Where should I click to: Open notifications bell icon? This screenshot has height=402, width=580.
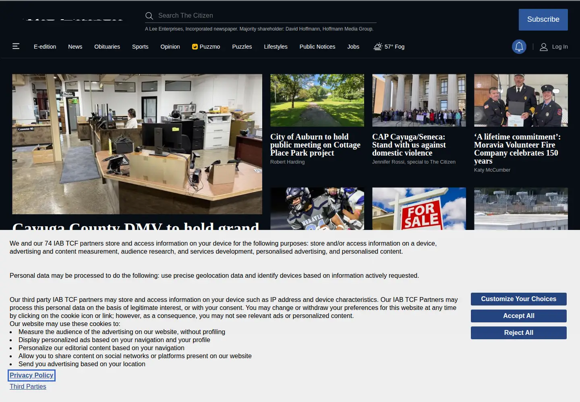click(519, 47)
